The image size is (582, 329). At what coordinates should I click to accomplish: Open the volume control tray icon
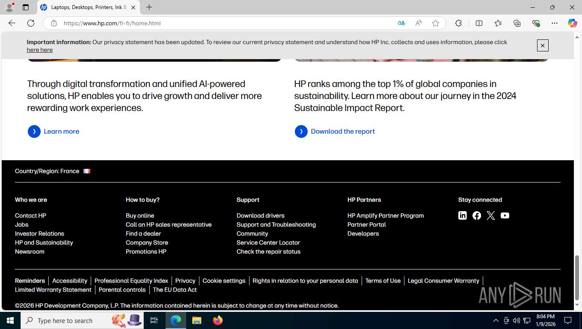(517, 320)
